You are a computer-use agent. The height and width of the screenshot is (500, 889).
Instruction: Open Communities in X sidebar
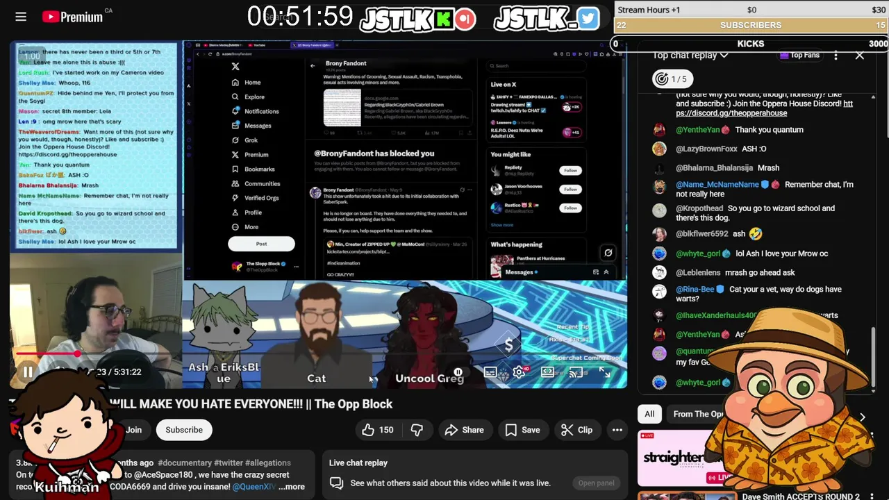(256, 183)
